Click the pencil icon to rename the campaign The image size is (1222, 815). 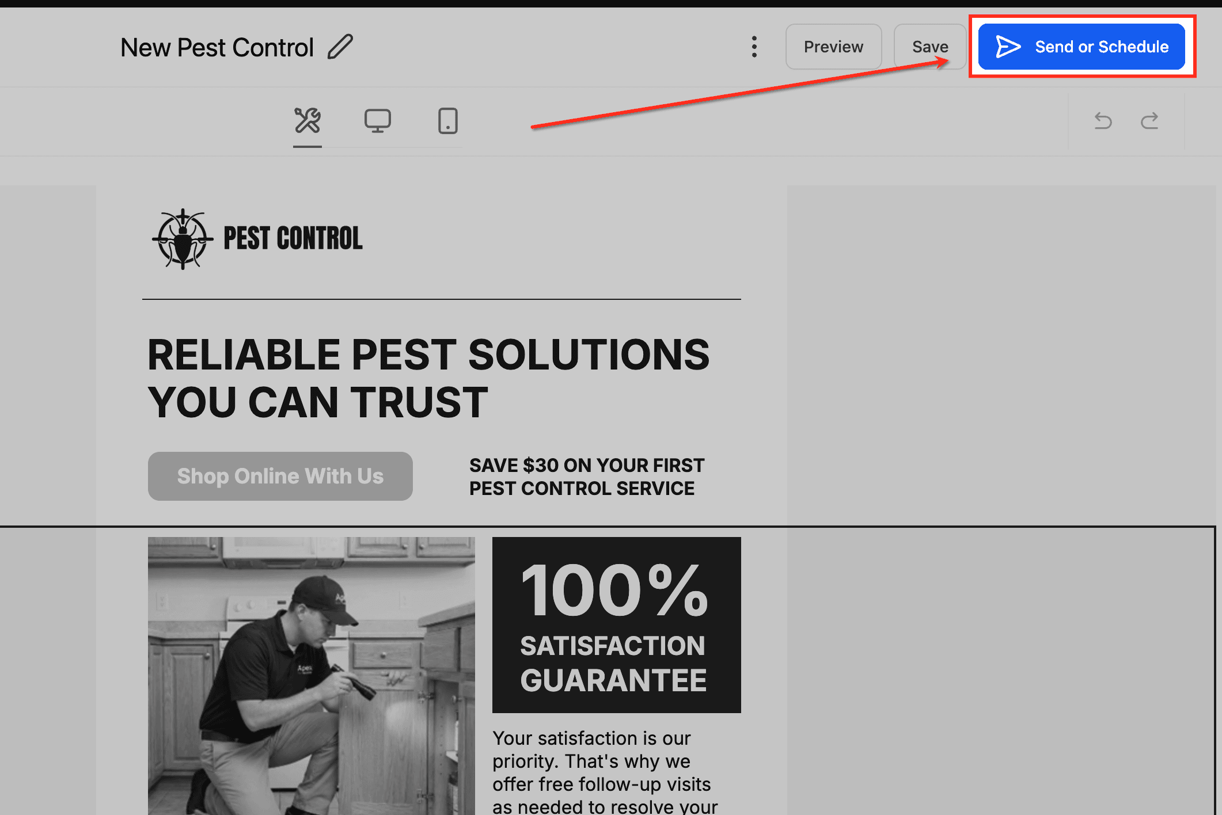coord(340,47)
